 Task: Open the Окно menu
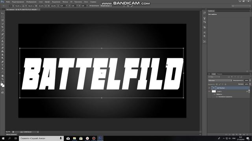point(86,2)
